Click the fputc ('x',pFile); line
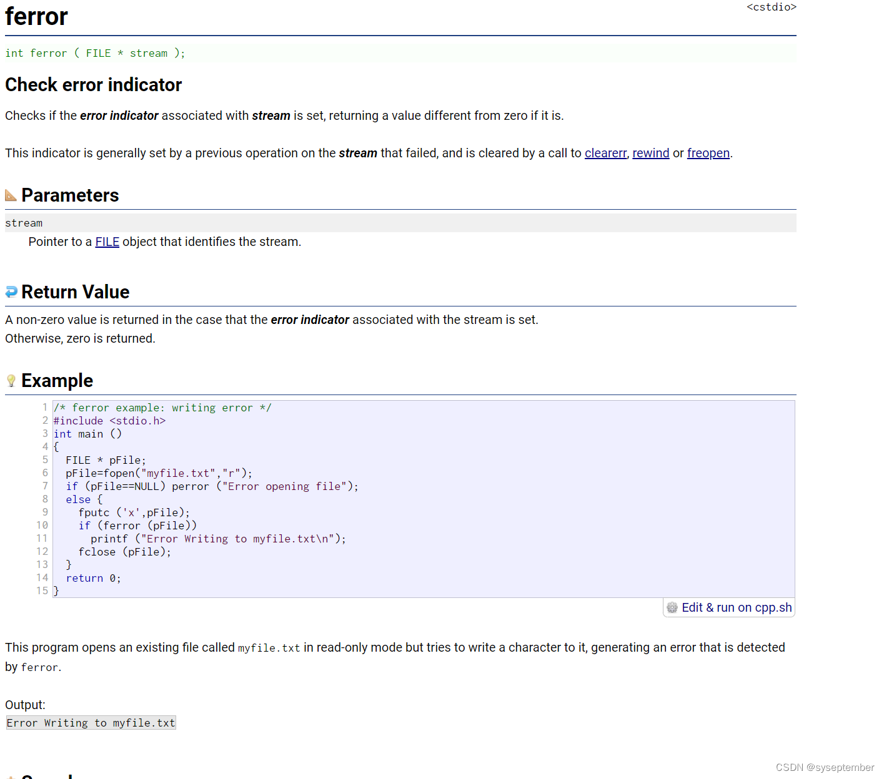 (134, 512)
